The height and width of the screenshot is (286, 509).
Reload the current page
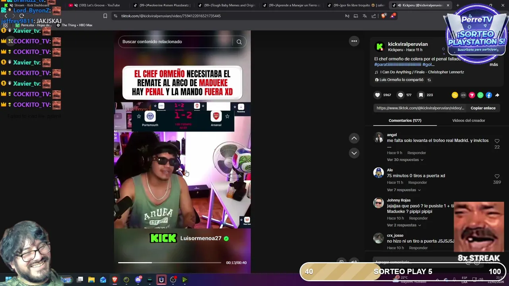tap(21, 16)
